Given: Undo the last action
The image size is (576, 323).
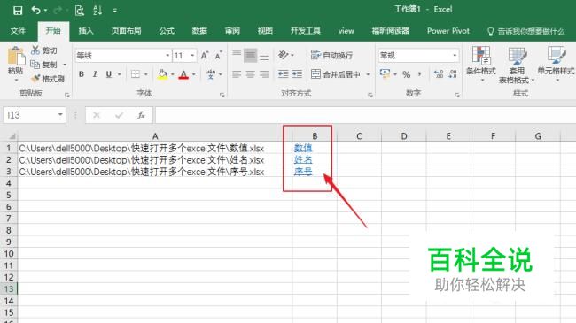Looking at the screenshot, I should pos(36,11).
